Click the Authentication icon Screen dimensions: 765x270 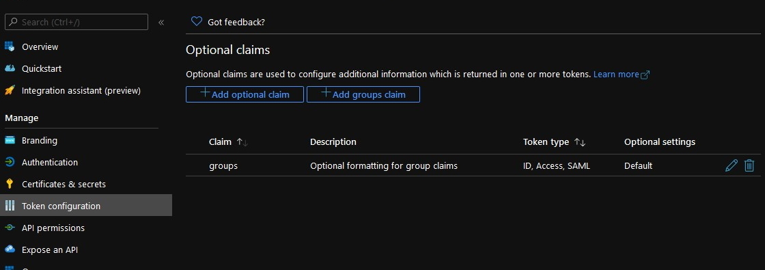coord(10,162)
